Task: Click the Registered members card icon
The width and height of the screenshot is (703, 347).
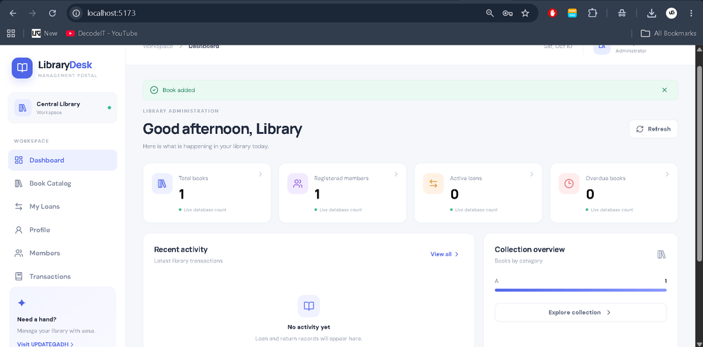Action: point(298,183)
